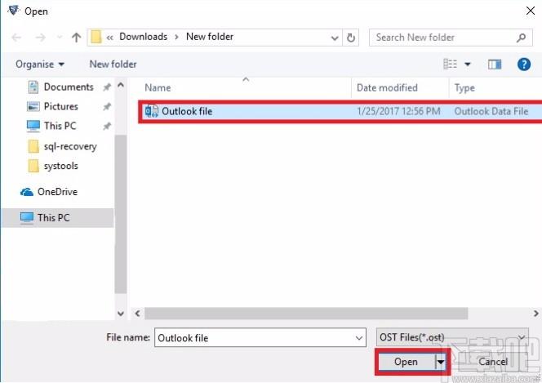Open the view options dropdown arrow
Viewport: 542px width, 383px height.
tap(468, 65)
